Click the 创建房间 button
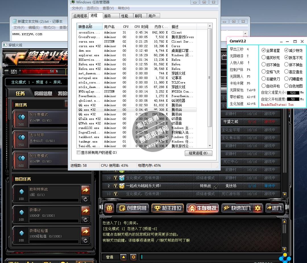Image resolution: width=307 pixels, height=263 pixels. point(133,208)
